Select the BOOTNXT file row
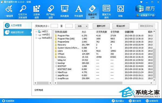 pyautogui.click(x=103, y=66)
